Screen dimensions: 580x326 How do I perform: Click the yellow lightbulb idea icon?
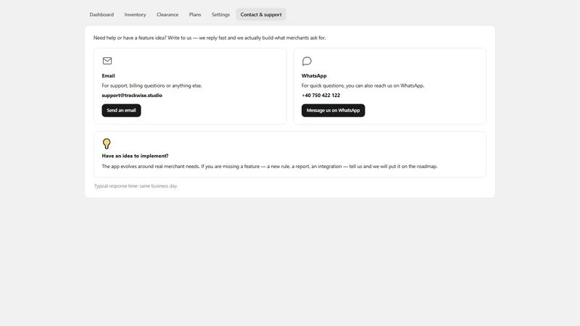tap(107, 143)
